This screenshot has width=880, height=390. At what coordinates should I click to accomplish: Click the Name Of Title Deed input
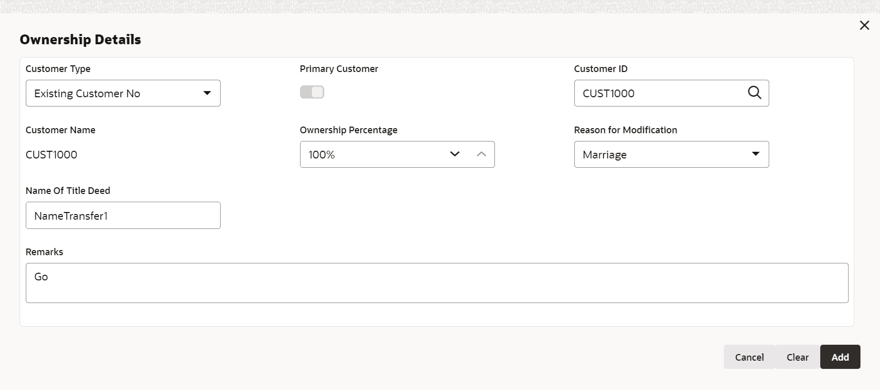(x=123, y=216)
